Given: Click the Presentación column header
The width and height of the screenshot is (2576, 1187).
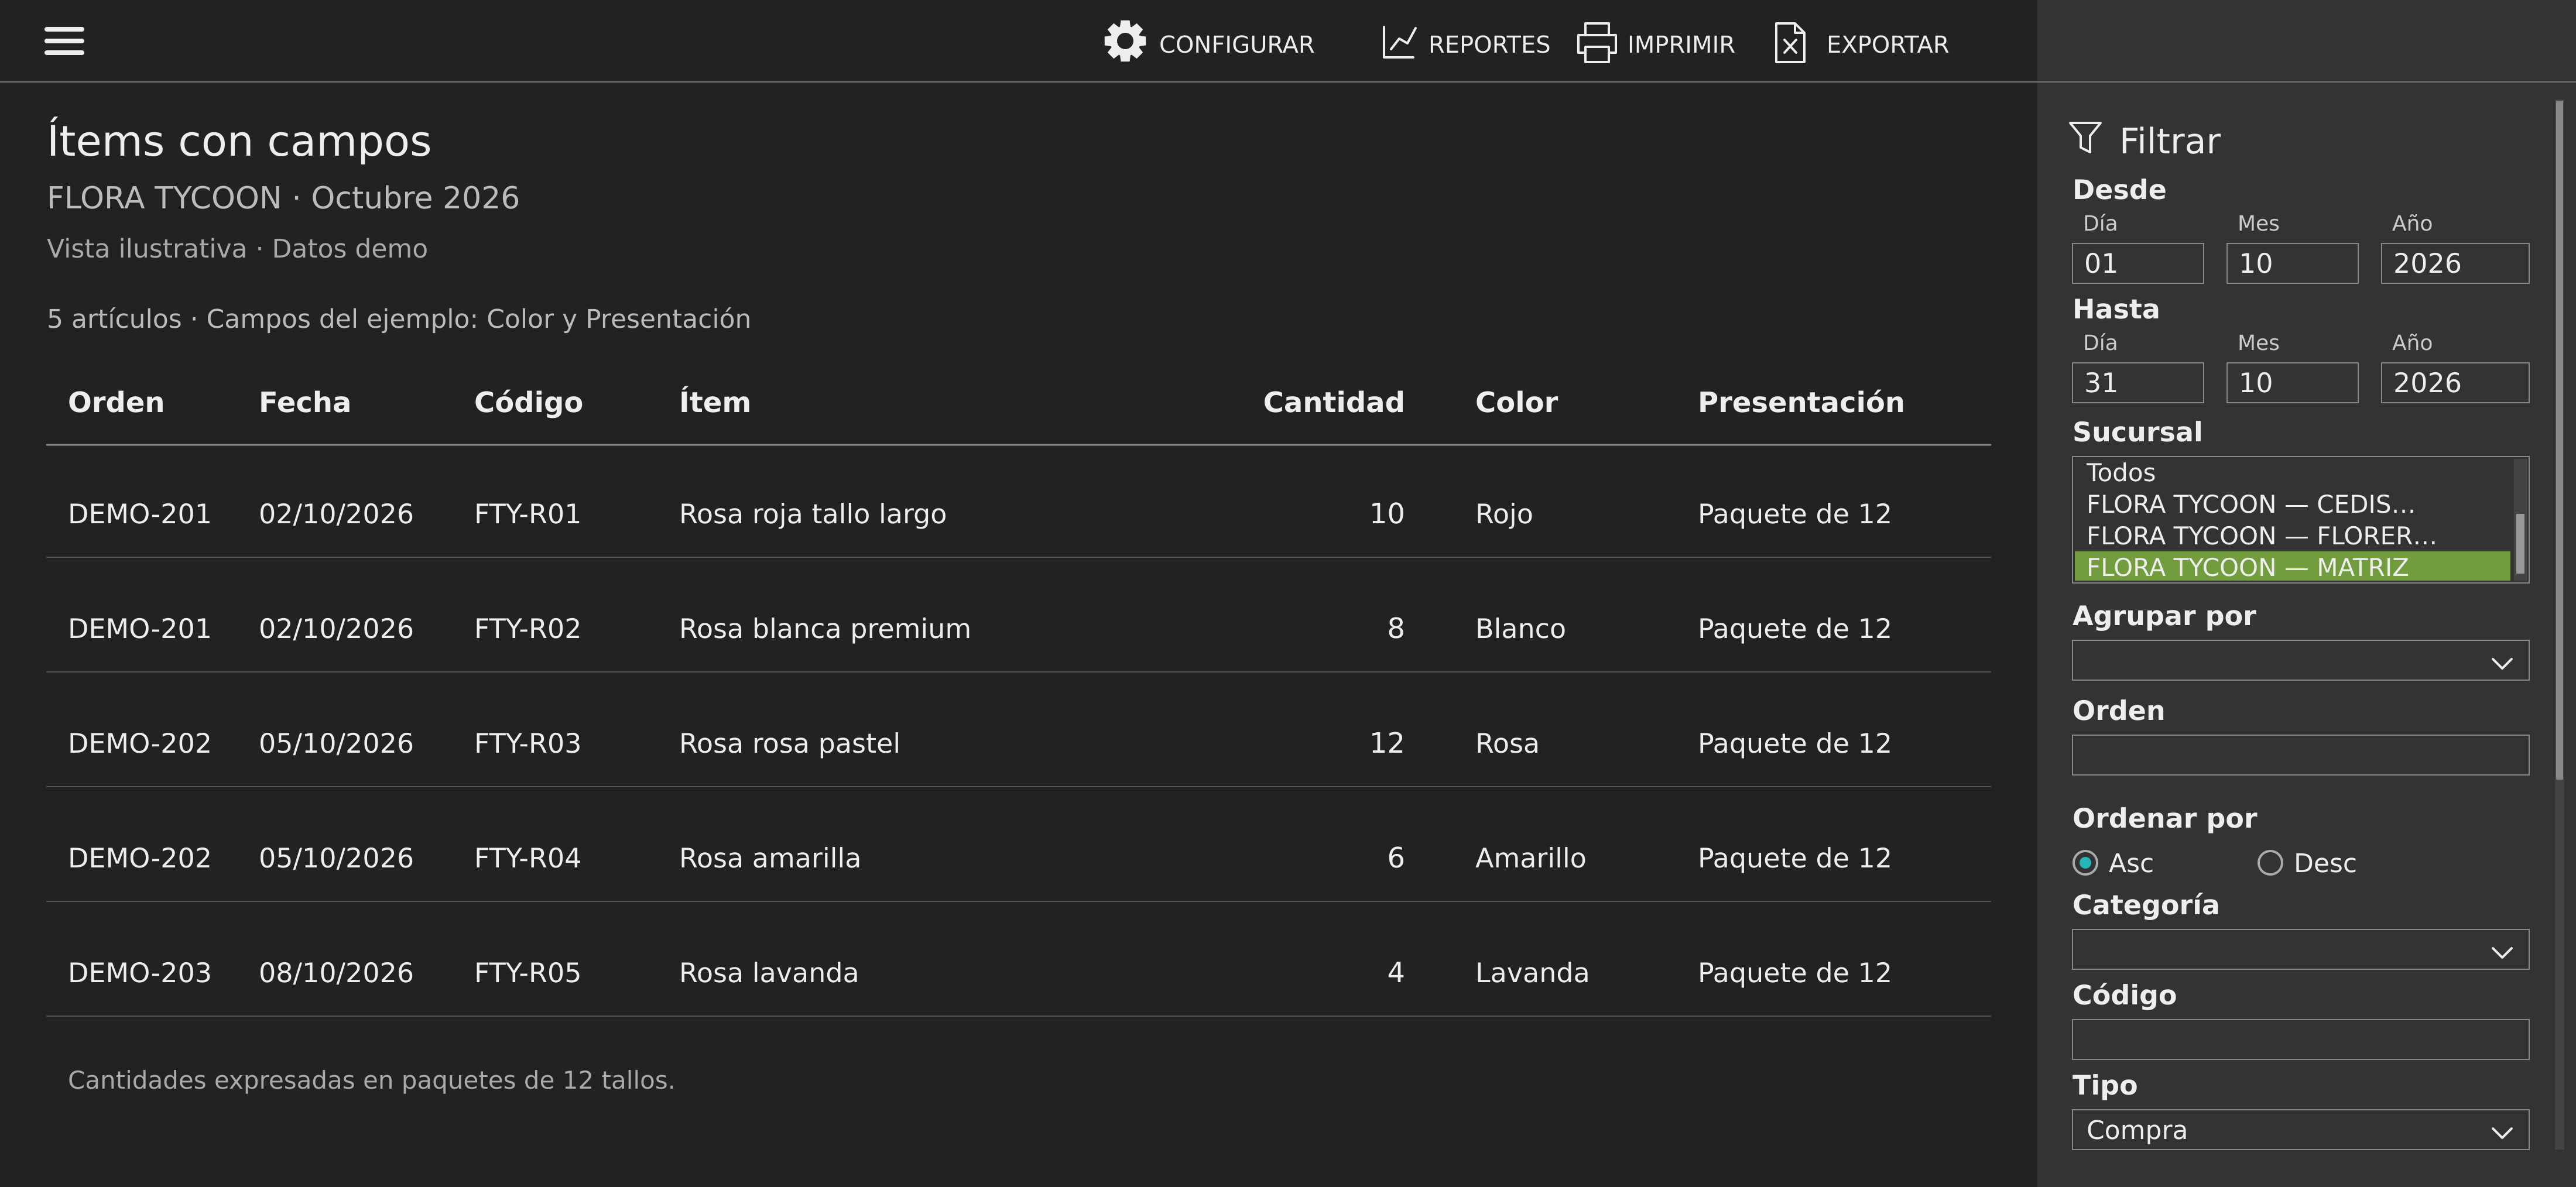Looking at the screenshot, I should click(x=1801, y=402).
